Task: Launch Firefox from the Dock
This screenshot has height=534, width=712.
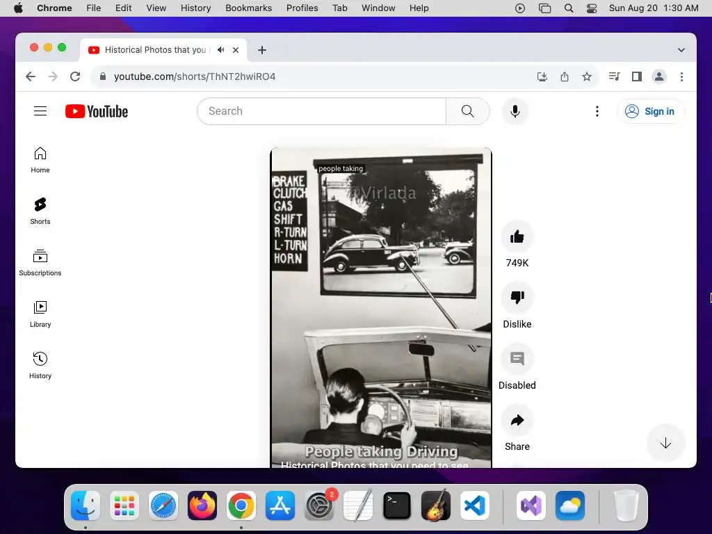Action: [x=202, y=505]
